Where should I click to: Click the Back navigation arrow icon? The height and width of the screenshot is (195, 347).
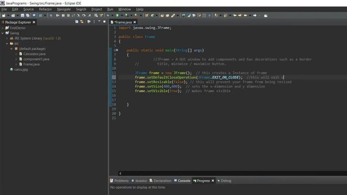(x=245, y=16)
